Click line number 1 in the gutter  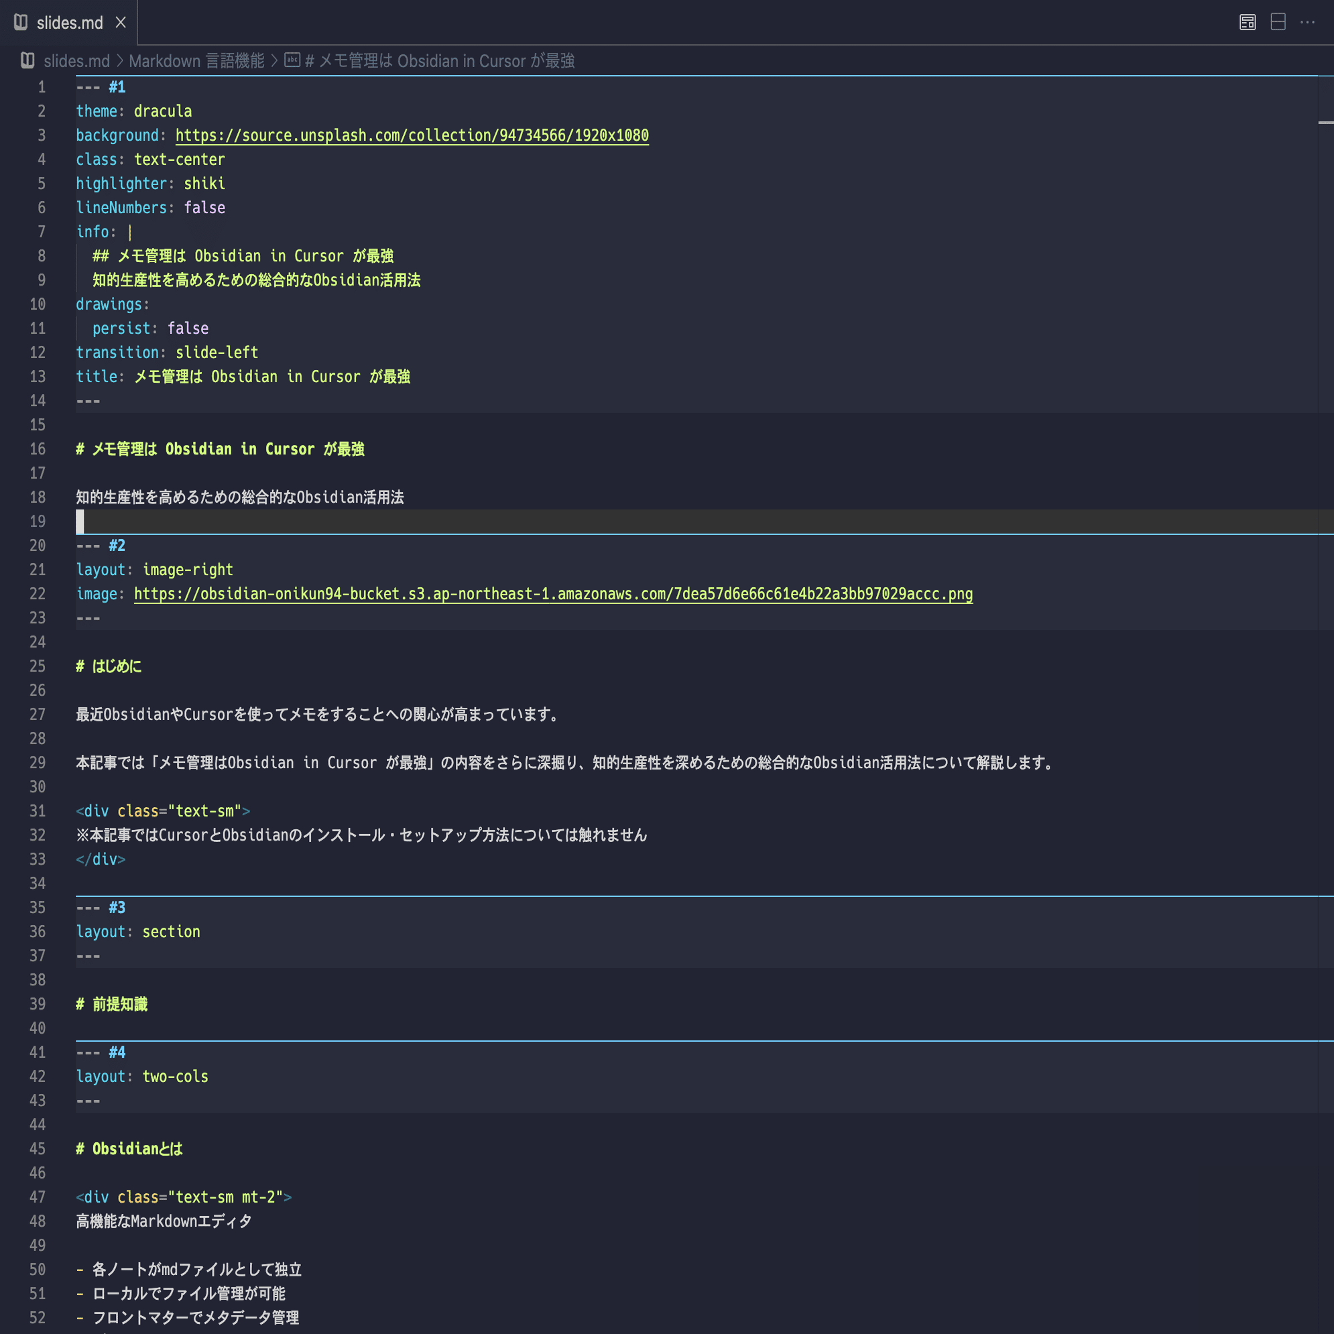(42, 87)
